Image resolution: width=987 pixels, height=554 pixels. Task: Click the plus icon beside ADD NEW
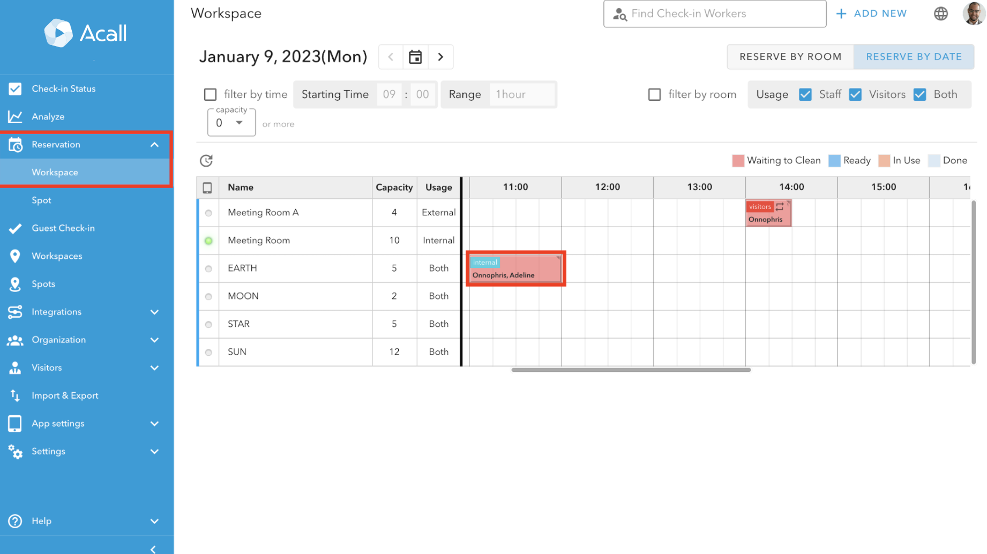tap(841, 13)
